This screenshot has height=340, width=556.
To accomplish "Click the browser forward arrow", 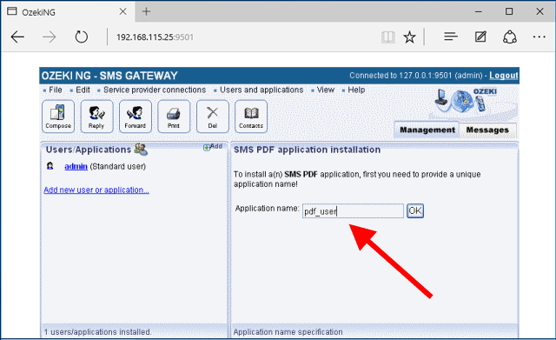I will coord(49,37).
